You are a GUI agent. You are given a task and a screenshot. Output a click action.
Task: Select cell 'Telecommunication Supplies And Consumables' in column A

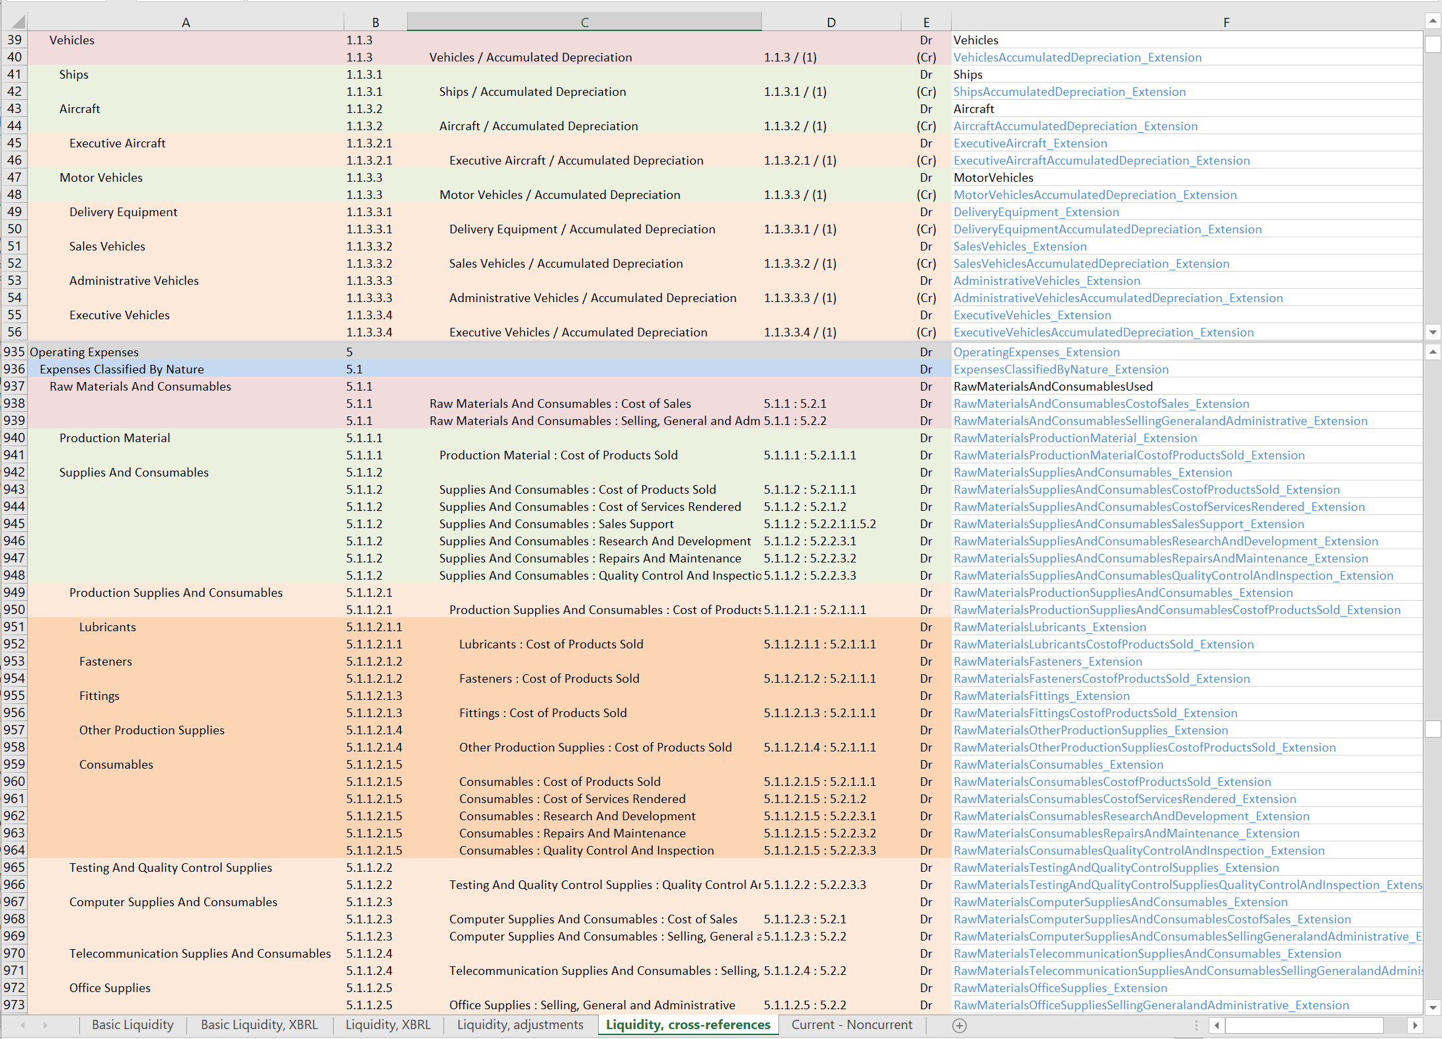tap(186, 953)
